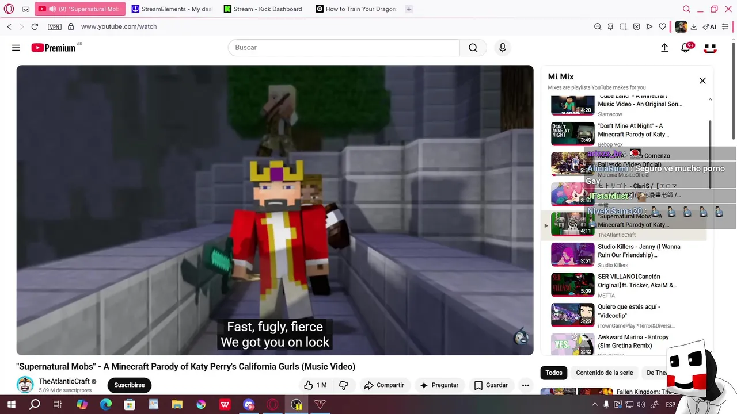Viewport: 737px width, 414px height.
Task: Open the YouTube hamburger guide menu
Action: 16,48
